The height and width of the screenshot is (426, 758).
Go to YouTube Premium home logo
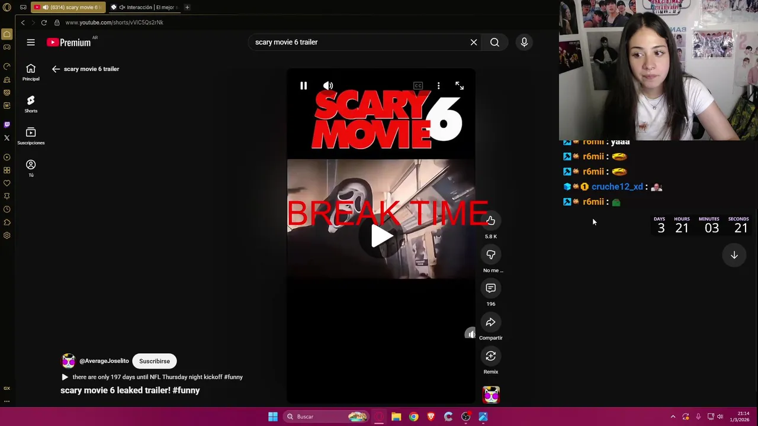(69, 43)
